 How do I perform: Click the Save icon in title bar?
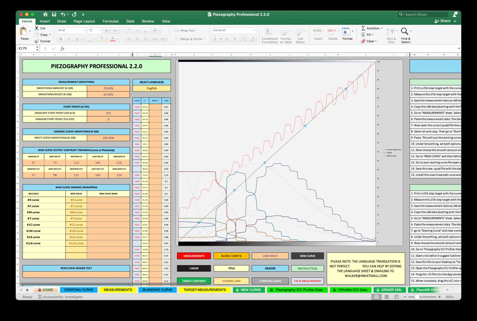[x=54, y=14]
